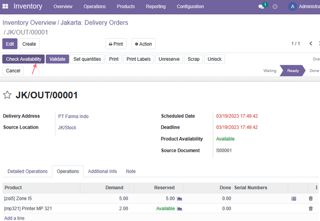This screenshot has width=320, height=221.
Task: Click the Serial Numbers column header
Action: [260, 188]
